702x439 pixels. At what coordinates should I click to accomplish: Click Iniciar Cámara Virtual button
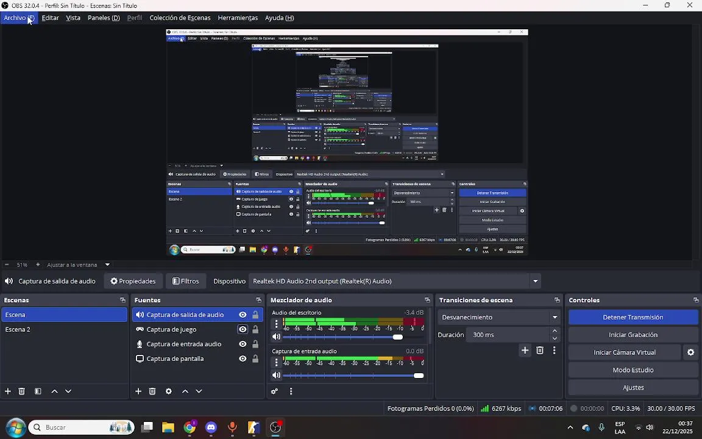pyautogui.click(x=625, y=352)
